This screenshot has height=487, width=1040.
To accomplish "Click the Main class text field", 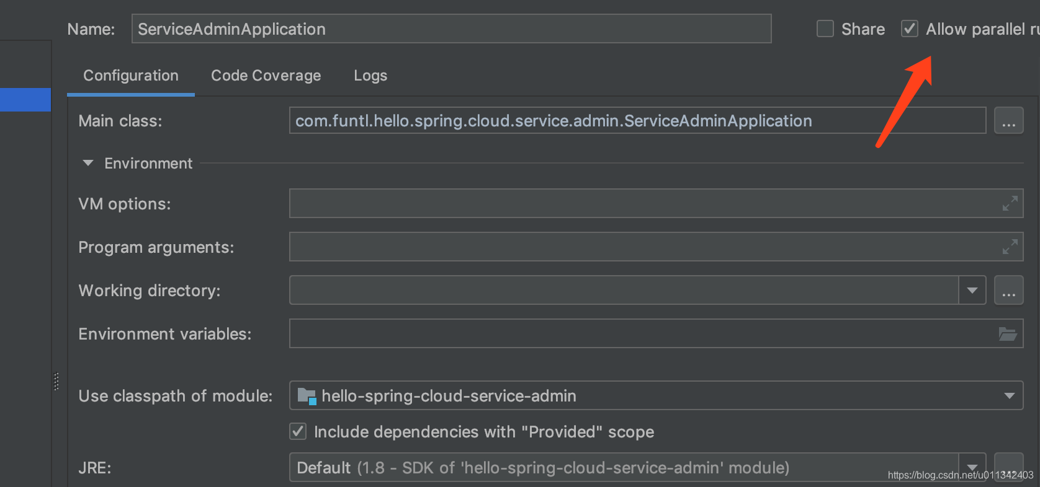I will (637, 121).
